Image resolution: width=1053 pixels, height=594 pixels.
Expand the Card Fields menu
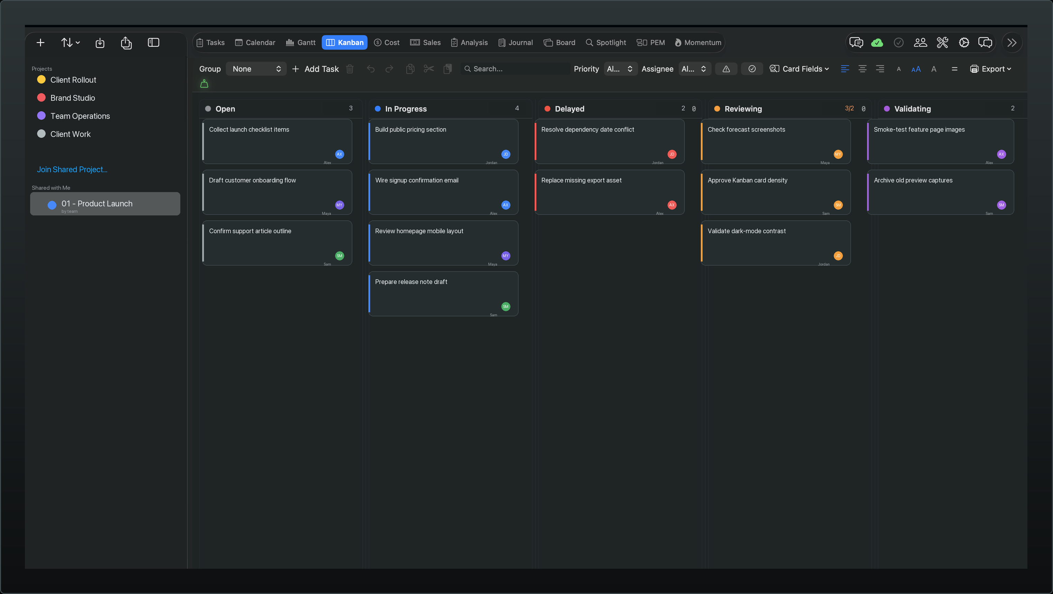800,69
